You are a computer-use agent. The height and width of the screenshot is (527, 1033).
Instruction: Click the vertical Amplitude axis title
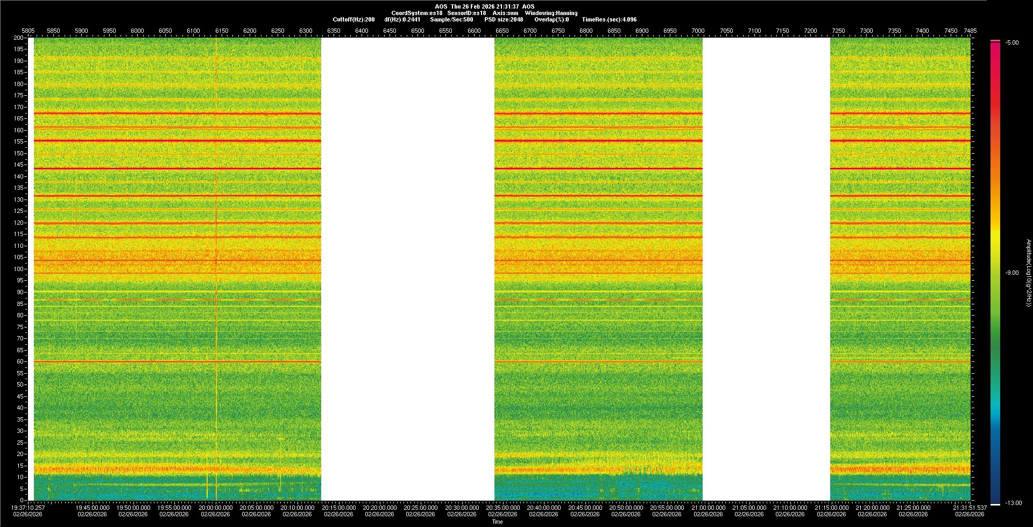(1028, 273)
